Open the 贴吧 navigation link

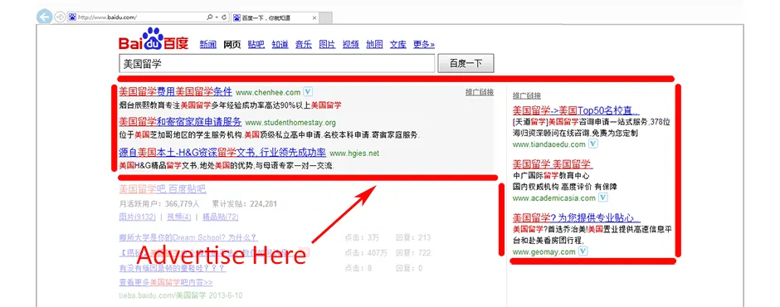click(256, 44)
